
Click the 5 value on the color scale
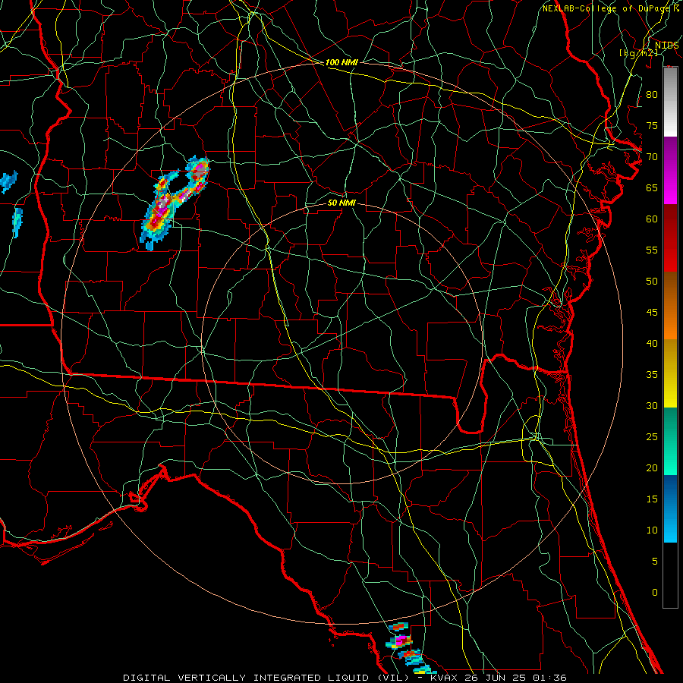coord(655,561)
